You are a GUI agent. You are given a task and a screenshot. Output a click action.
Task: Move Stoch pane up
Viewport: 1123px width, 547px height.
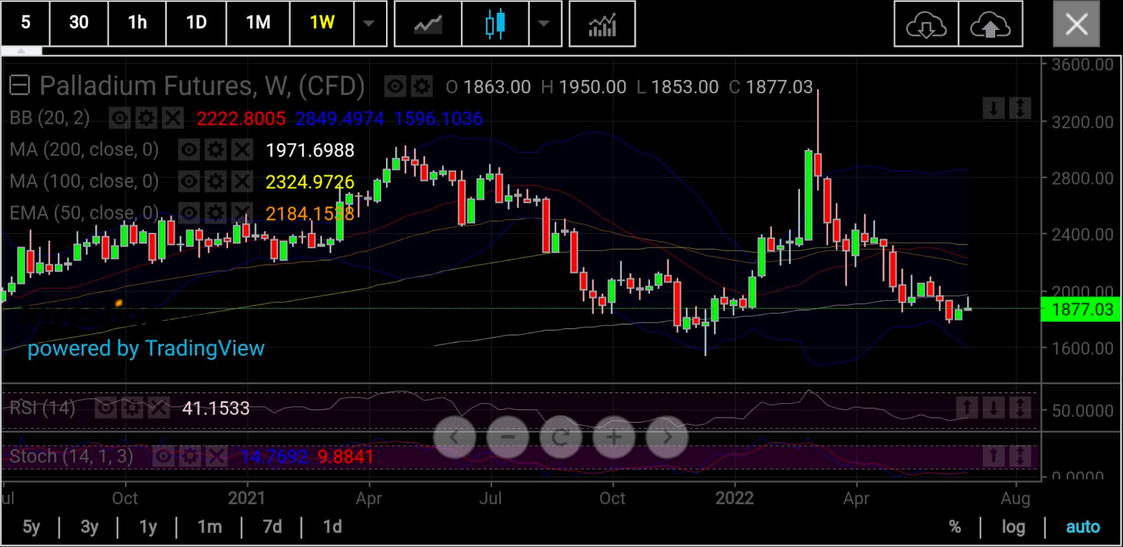pos(994,457)
